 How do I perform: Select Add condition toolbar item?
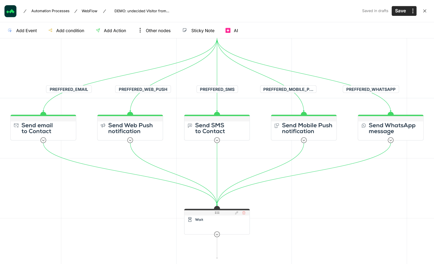pos(66,31)
